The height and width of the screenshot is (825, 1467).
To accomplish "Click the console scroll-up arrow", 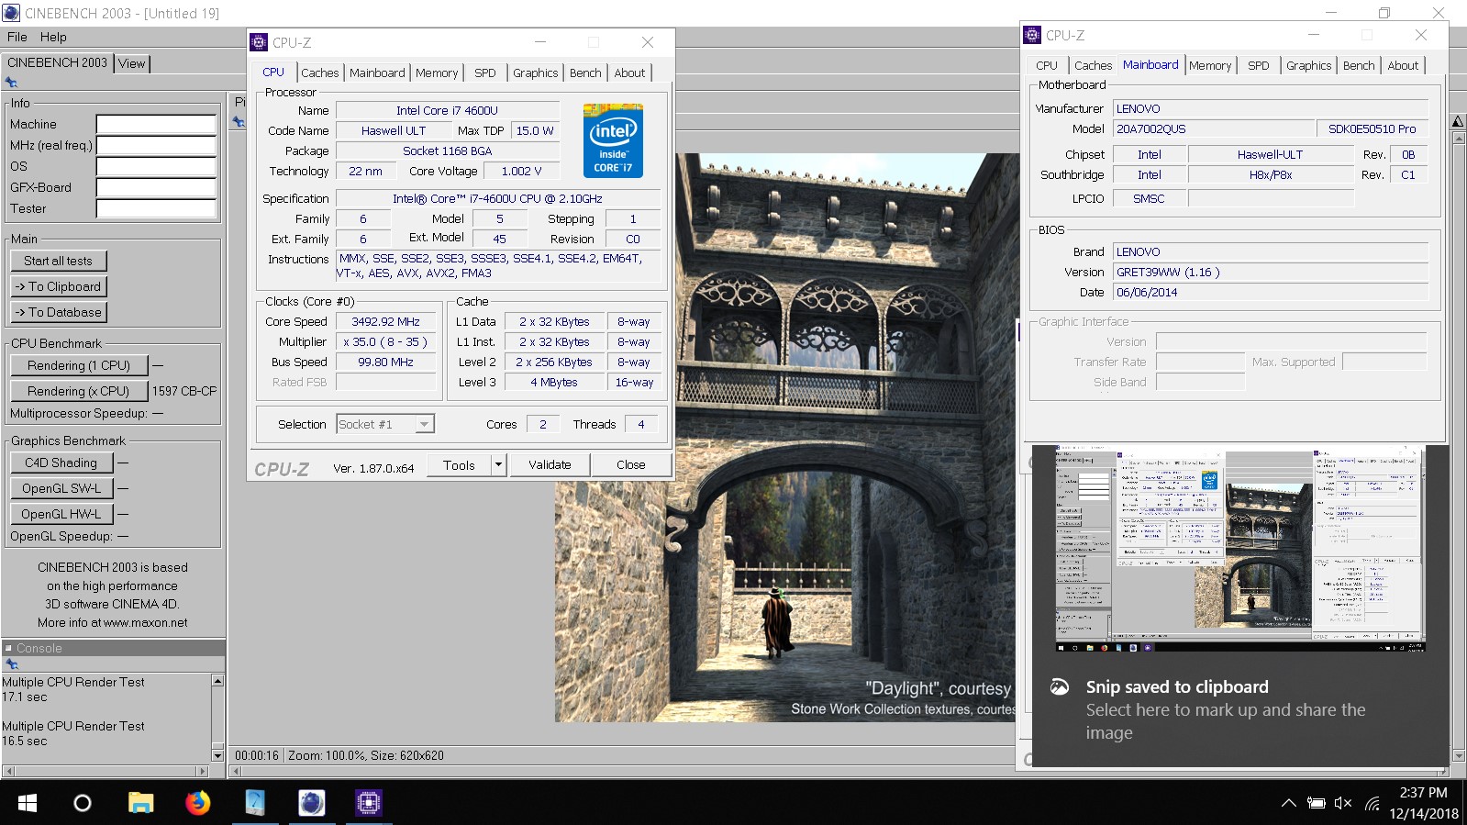I will [x=217, y=681].
